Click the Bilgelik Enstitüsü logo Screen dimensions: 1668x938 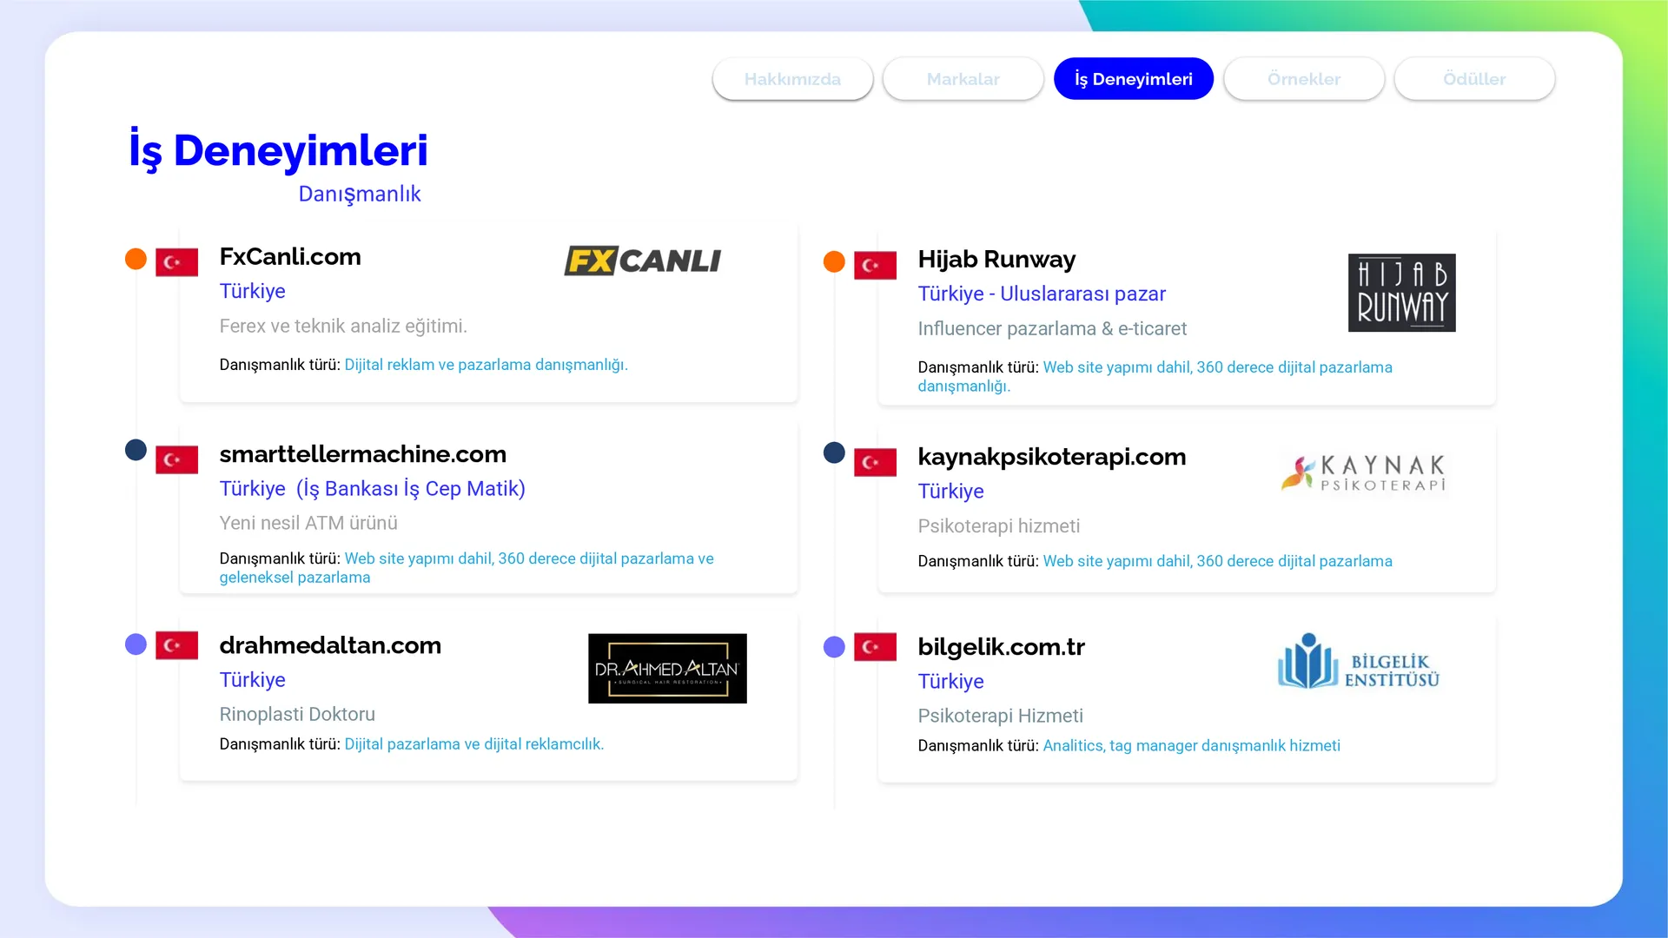pyautogui.click(x=1359, y=662)
